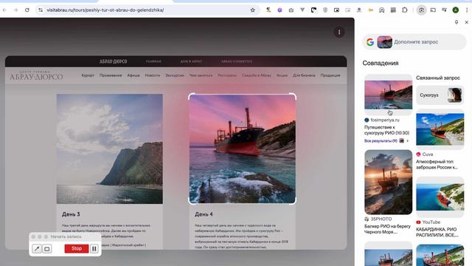
Task: Open the YouTube aerial ship thumbnail
Action: pos(440,197)
